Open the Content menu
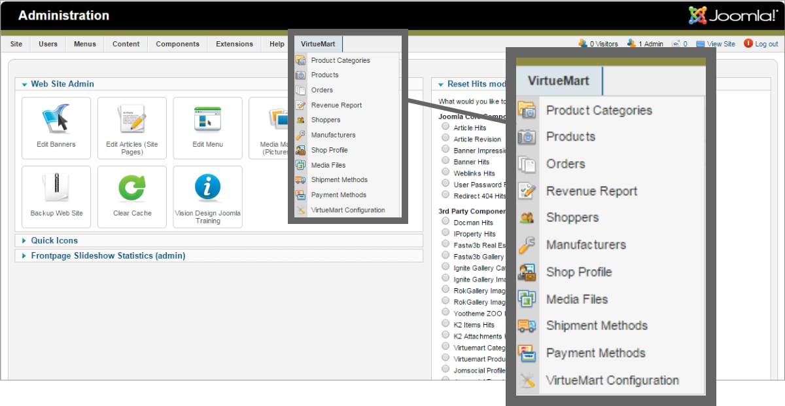Image resolution: width=785 pixels, height=406 pixels. (126, 44)
